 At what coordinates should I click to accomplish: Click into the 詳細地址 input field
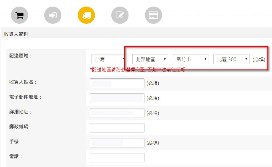point(117,113)
